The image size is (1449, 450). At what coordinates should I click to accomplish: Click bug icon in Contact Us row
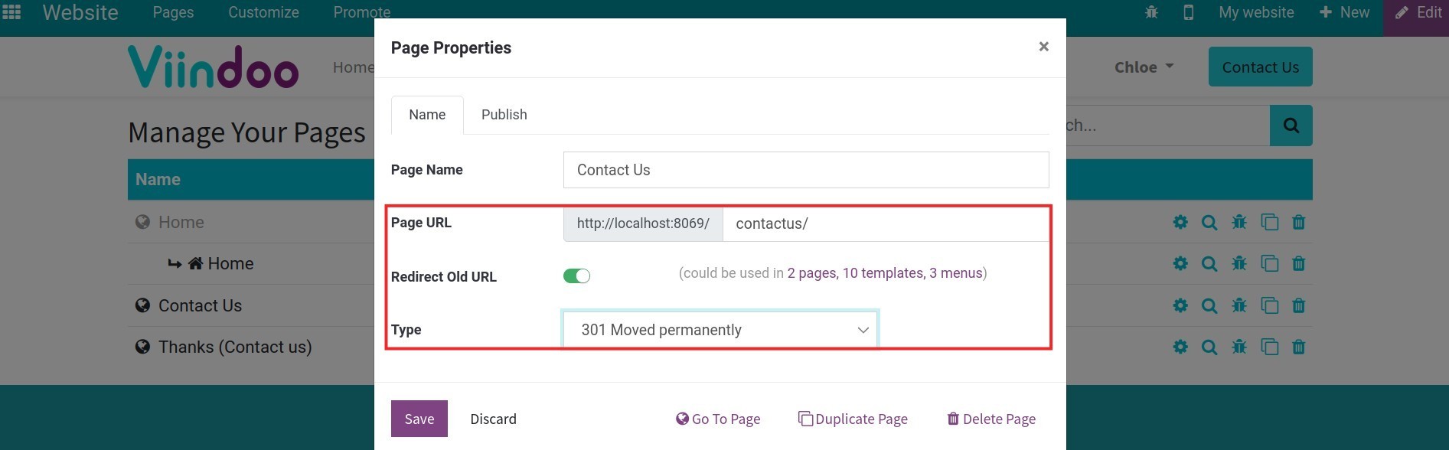tap(1239, 305)
